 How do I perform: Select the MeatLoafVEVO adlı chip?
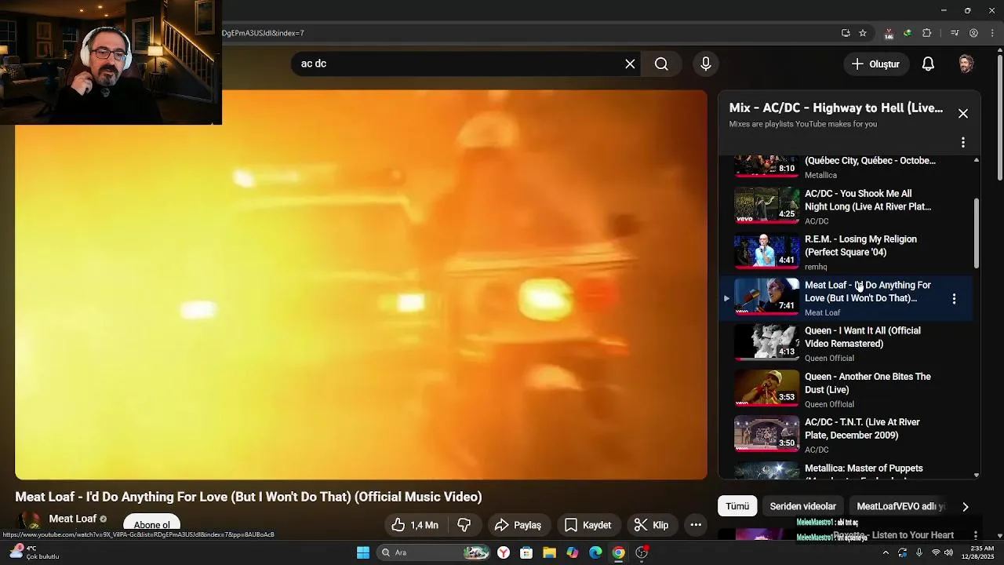click(x=900, y=506)
